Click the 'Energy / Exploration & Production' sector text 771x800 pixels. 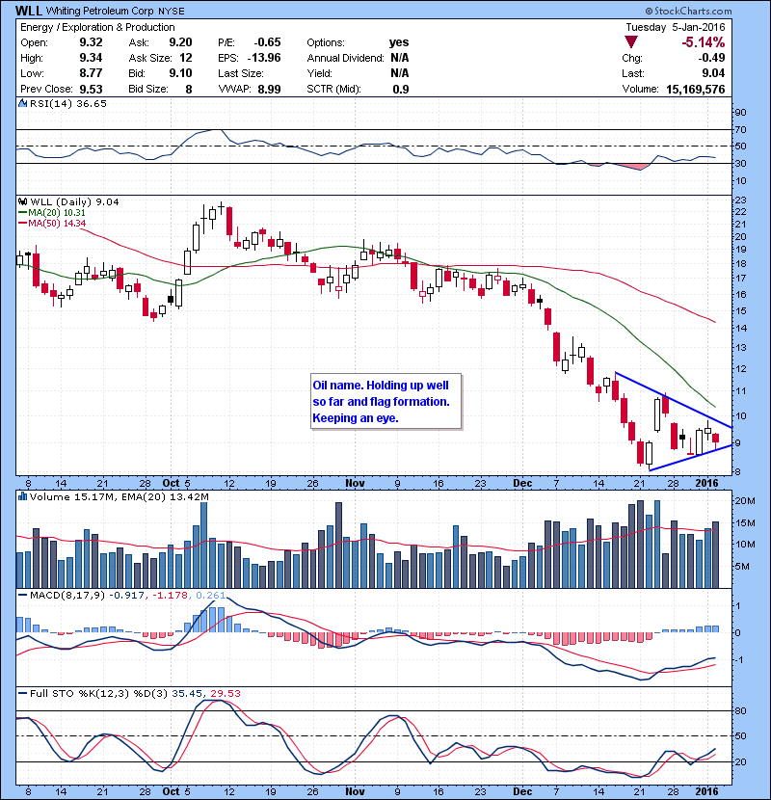[97, 27]
